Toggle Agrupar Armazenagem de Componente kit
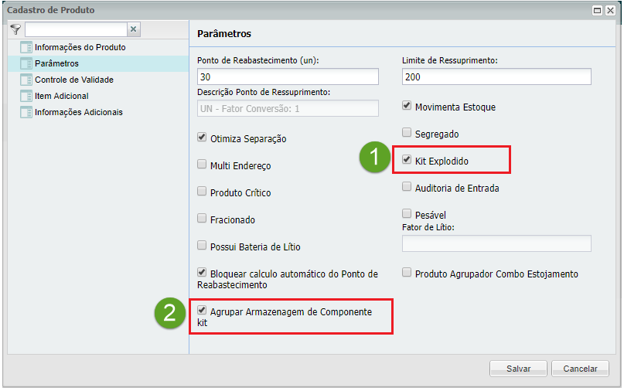 202,311
